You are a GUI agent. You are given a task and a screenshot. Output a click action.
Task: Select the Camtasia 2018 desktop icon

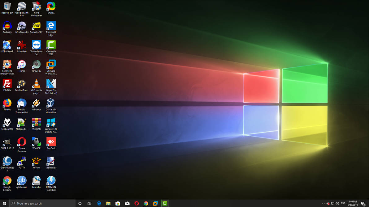pyautogui.click(x=51, y=48)
